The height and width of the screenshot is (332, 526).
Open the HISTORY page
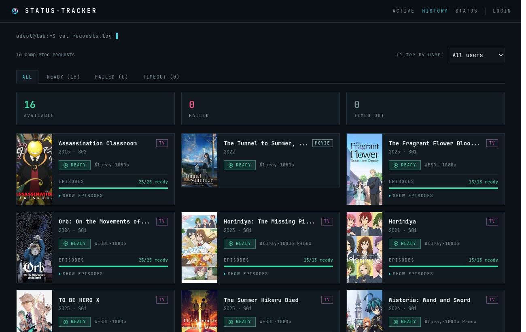click(x=435, y=11)
